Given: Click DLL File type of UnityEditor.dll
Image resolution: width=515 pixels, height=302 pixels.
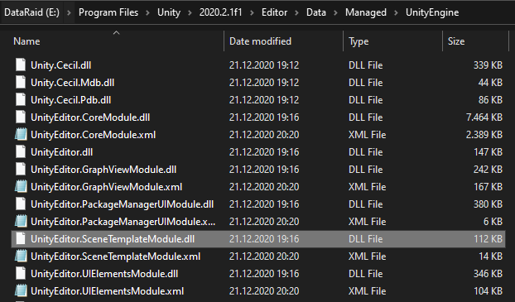Looking at the screenshot, I should point(366,152).
